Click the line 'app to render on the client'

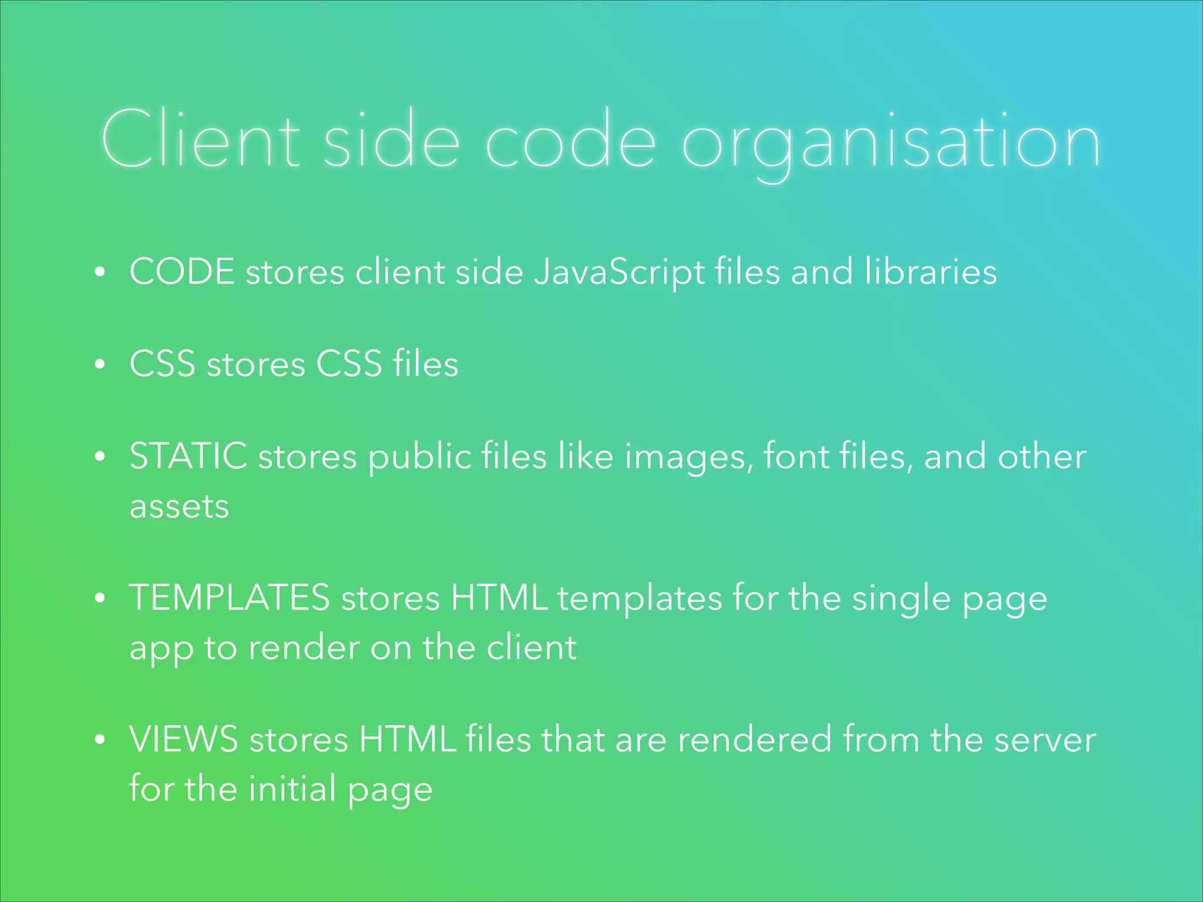coord(352,648)
